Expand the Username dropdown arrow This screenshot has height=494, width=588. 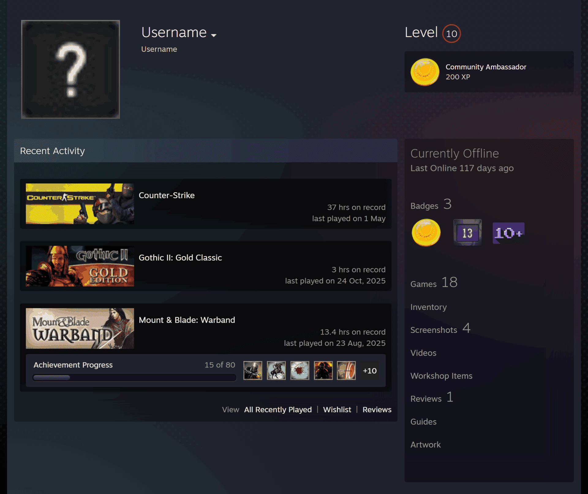click(214, 35)
